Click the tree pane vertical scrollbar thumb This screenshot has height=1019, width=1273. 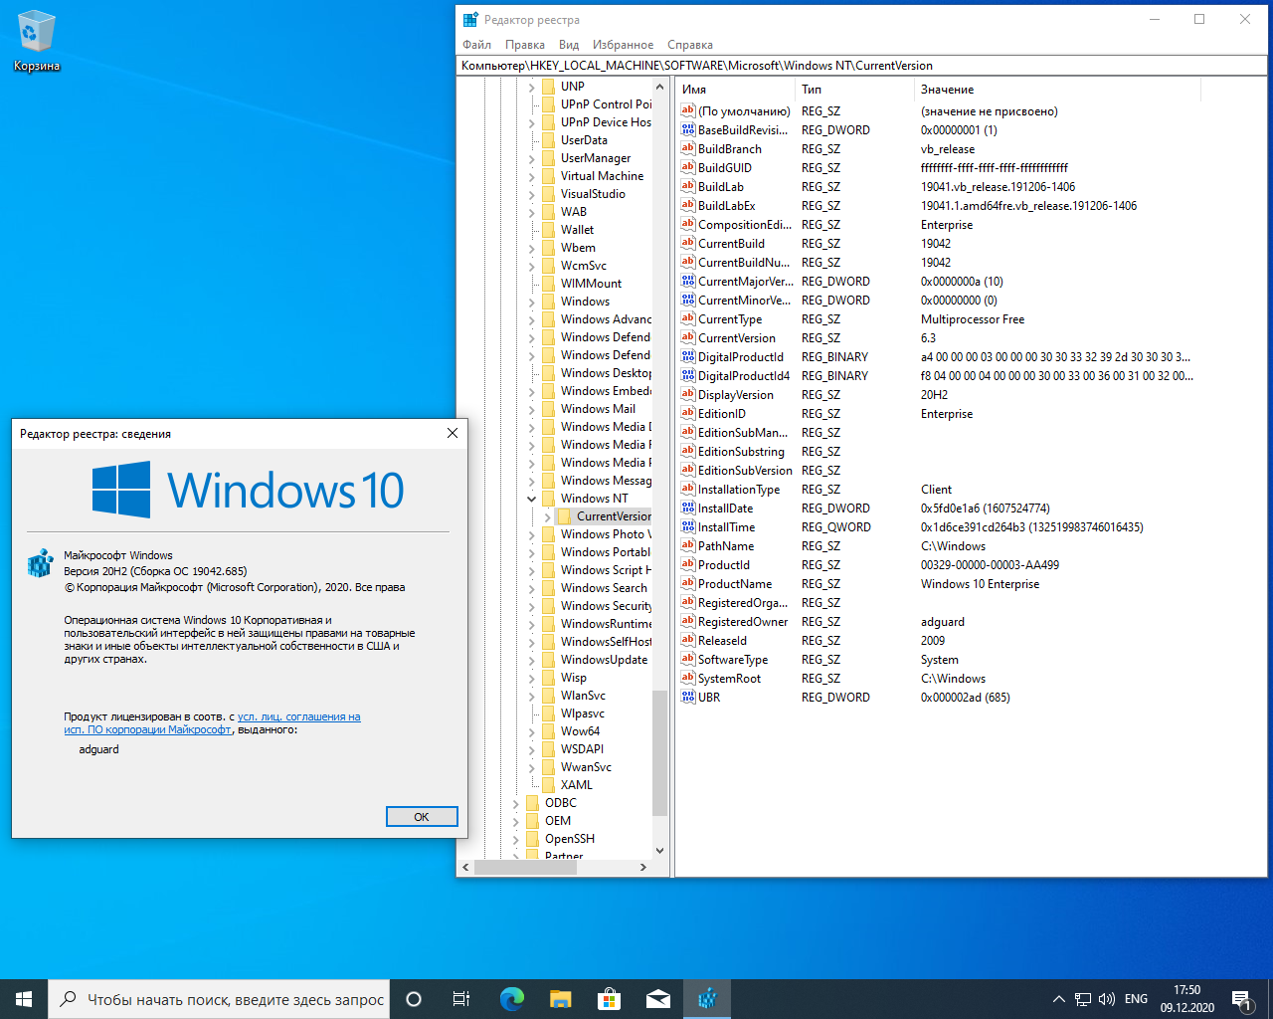coord(659,753)
